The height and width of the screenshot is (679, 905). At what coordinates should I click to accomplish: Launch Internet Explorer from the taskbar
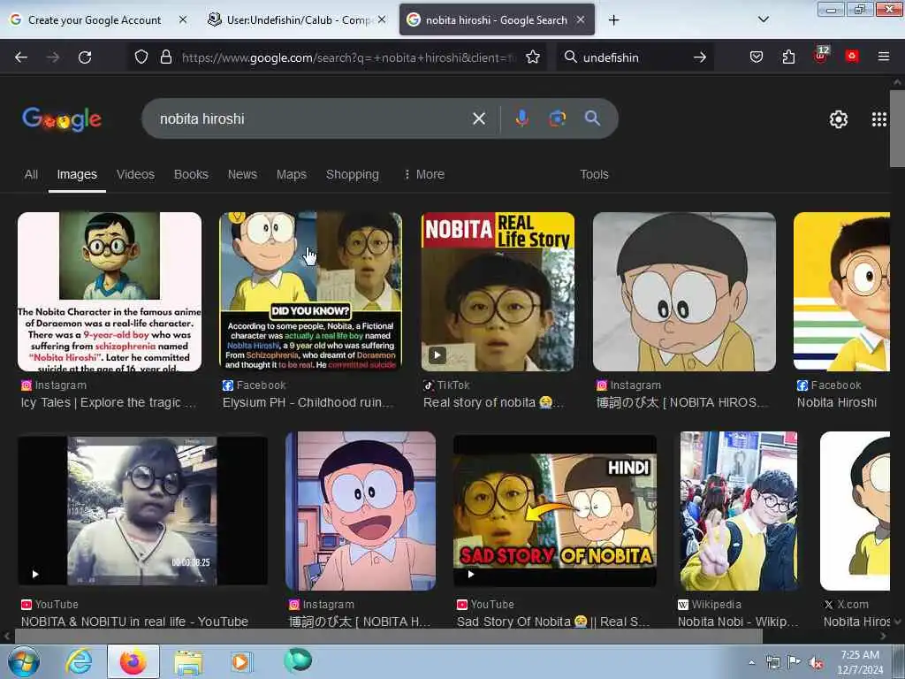coord(79,661)
